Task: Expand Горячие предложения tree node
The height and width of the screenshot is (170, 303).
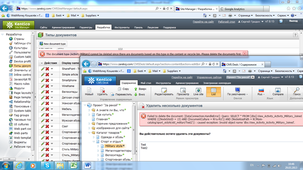Action: (89, 123)
